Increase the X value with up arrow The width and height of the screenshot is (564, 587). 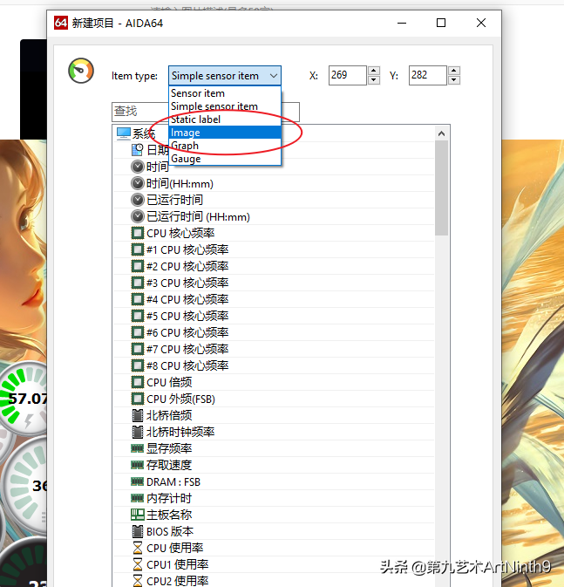pyautogui.click(x=373, y=71)
